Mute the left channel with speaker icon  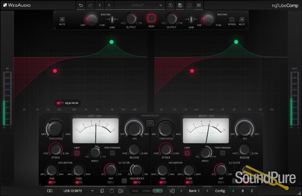(x=62, y=19)
